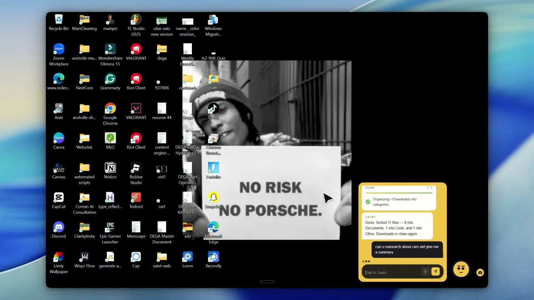Screen dimensions: 534x300
Task: Open the ClarityInsta folder
Action: tap(85, 230)
